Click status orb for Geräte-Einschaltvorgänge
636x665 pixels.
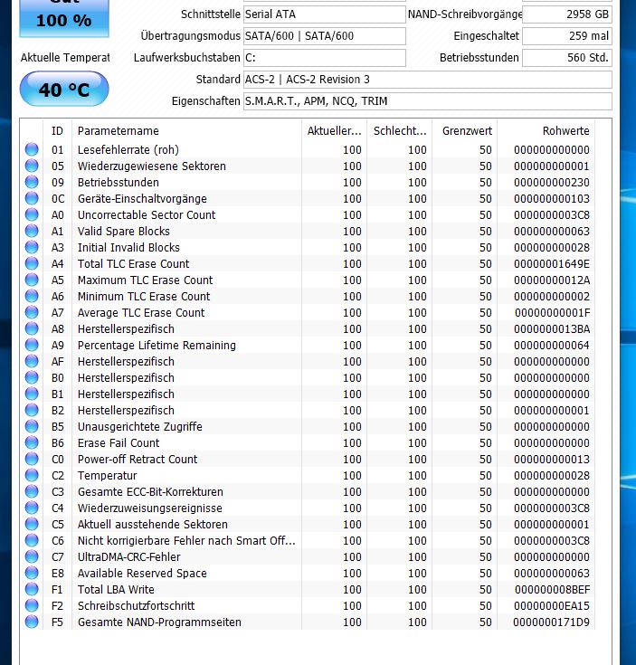(32, 198)
